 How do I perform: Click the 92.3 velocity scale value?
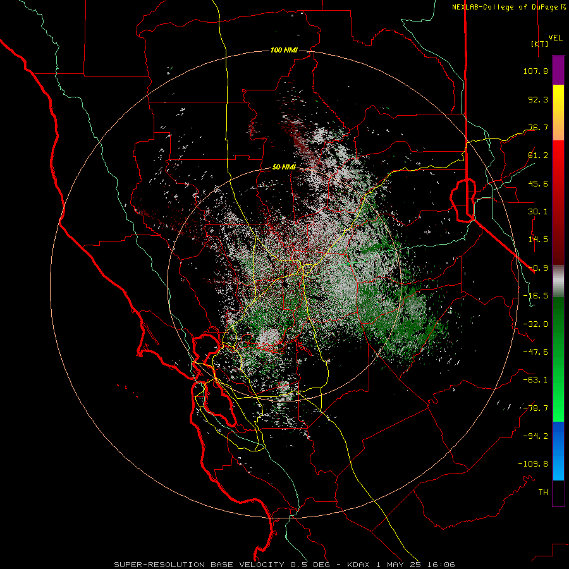pyautogui.click(x=538, y=99)
